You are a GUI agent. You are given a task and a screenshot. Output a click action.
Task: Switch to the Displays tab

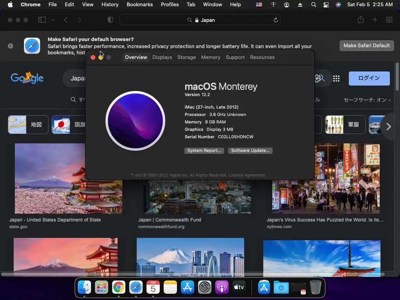click(x=162, y=57)
